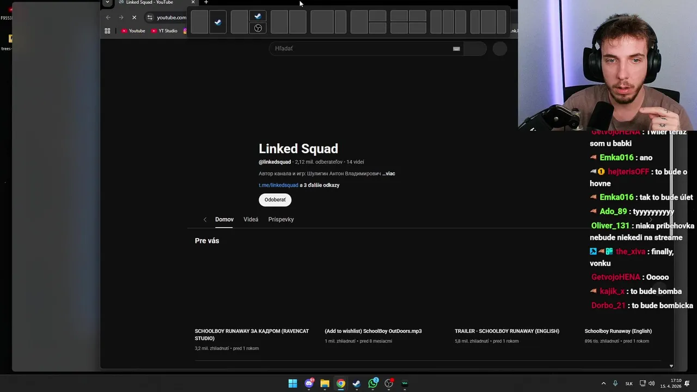Open Schoolboy Runaway (English) video title

pos(618,331)
